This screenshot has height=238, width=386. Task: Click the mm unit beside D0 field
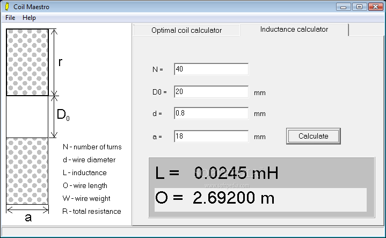(x=260, y=93)
